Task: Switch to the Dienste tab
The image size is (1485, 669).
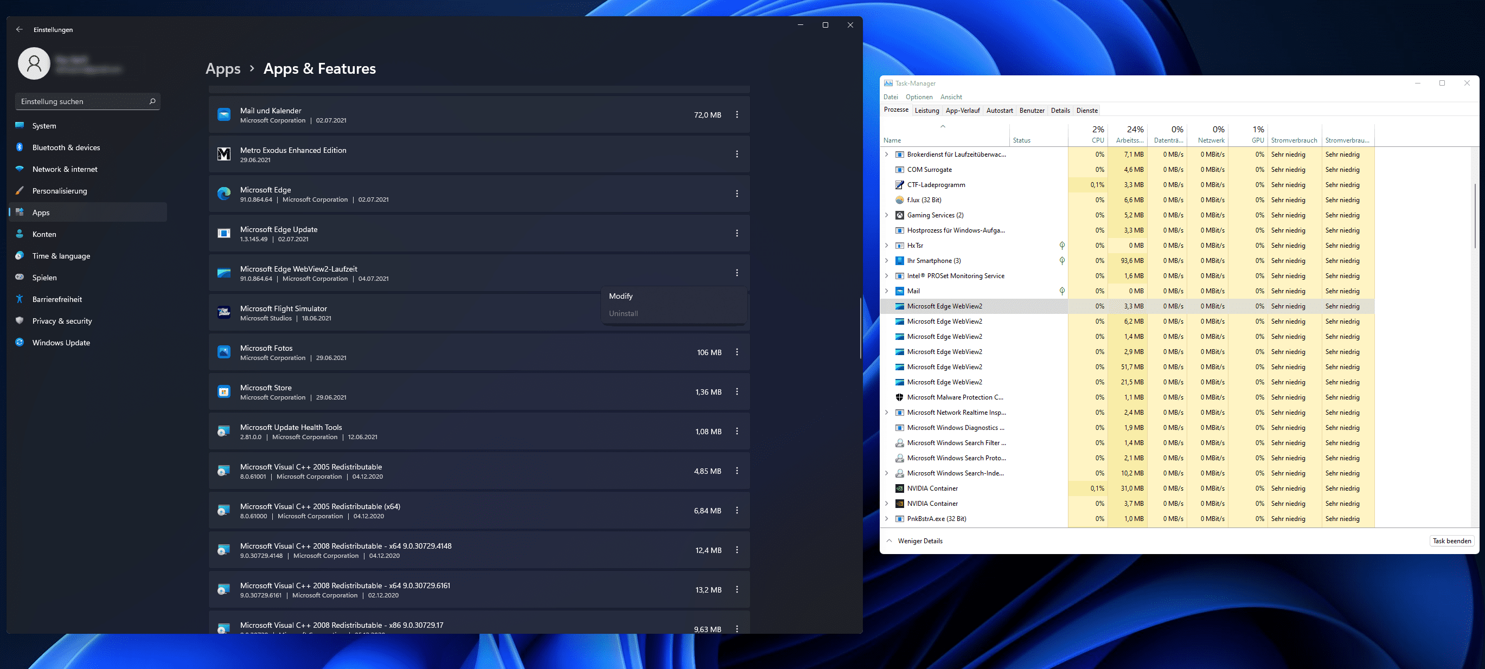Action: coord(1087,111)
